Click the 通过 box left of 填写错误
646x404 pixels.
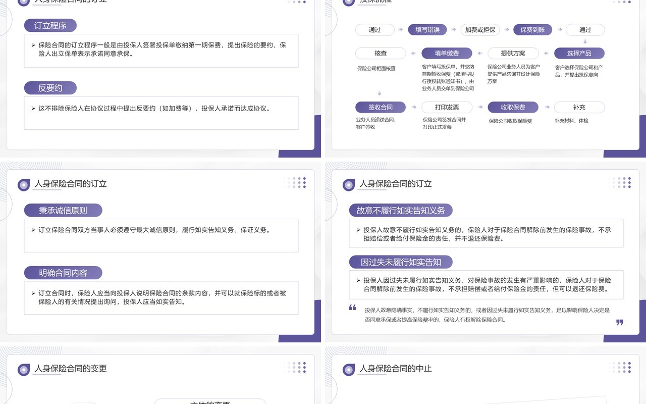[375, 30]
